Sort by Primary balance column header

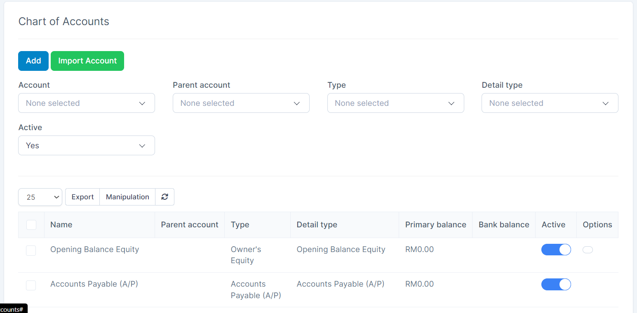coord(435,225)
